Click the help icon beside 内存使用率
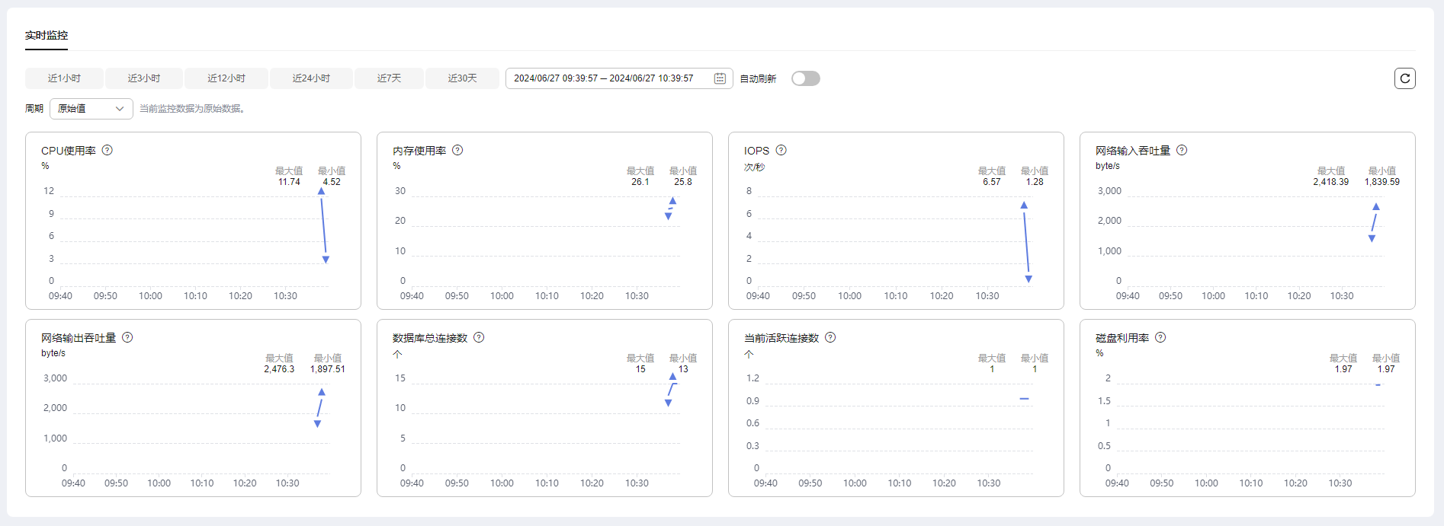This screenshot has width=1444, height=526. tap(457, 150)
